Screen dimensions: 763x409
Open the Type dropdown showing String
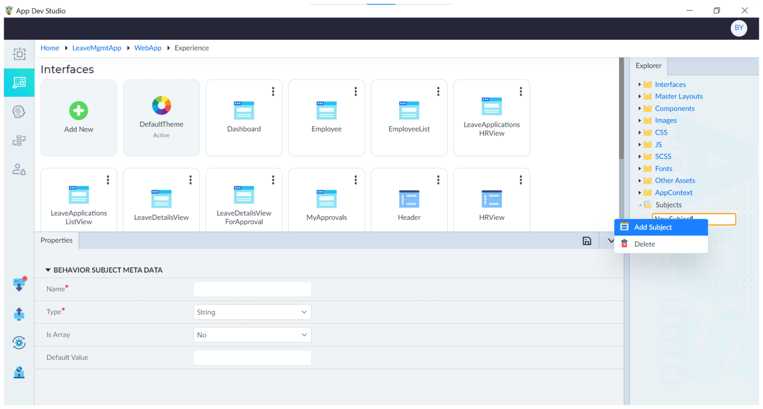(252, 312)
